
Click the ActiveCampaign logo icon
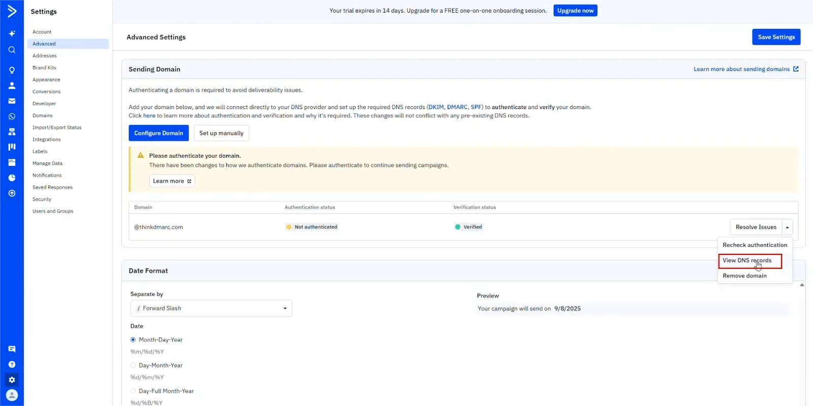[12, 11]
